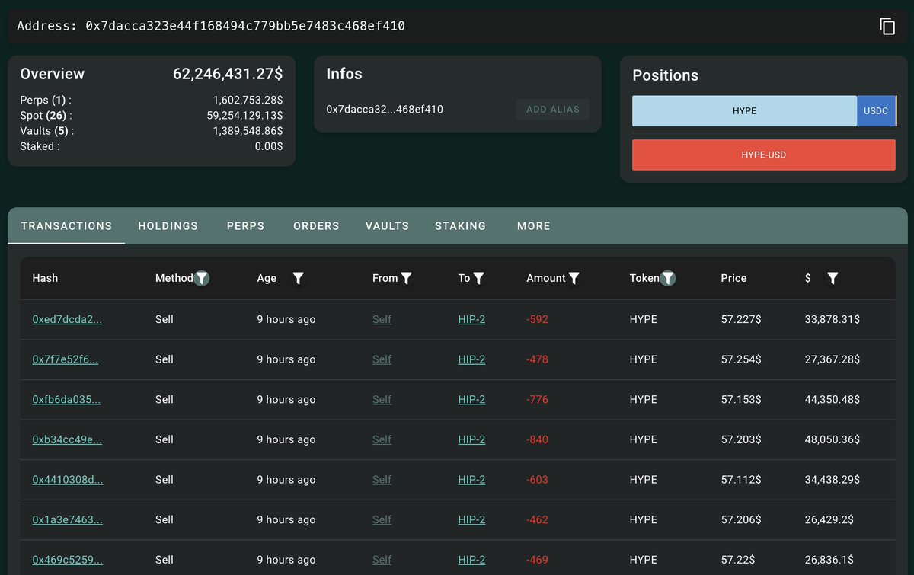Click the Hash column header

(x=45, y=278)
